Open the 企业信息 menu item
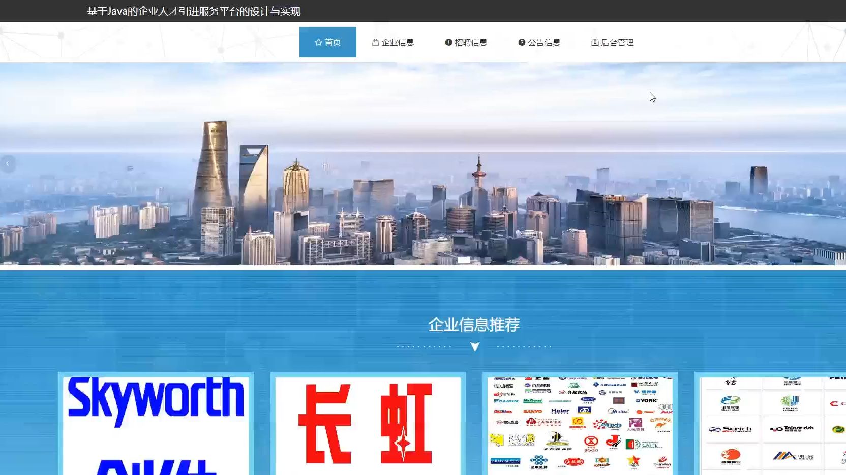 (393, 42)
